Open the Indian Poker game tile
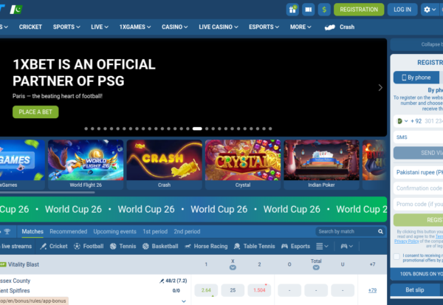Image resolution: width=443 pixels, height=305 pixels. (x=321, y=164)
